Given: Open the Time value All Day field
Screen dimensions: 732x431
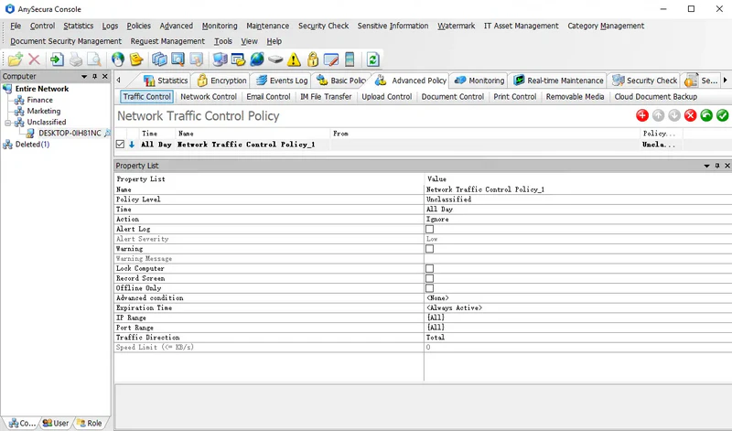Looking at the screenshot, I should (578, 210).
